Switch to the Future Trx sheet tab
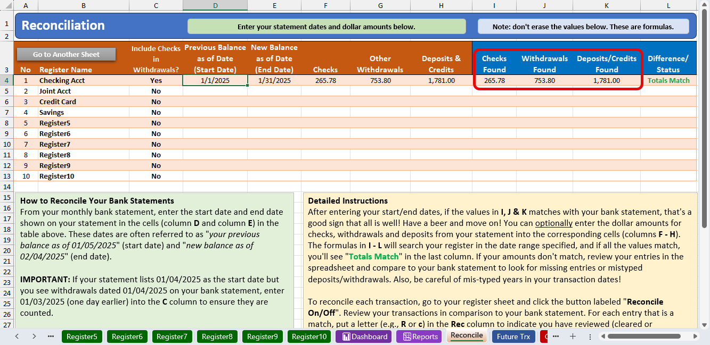This screenshot has height=345, width=710. (513, 336)
